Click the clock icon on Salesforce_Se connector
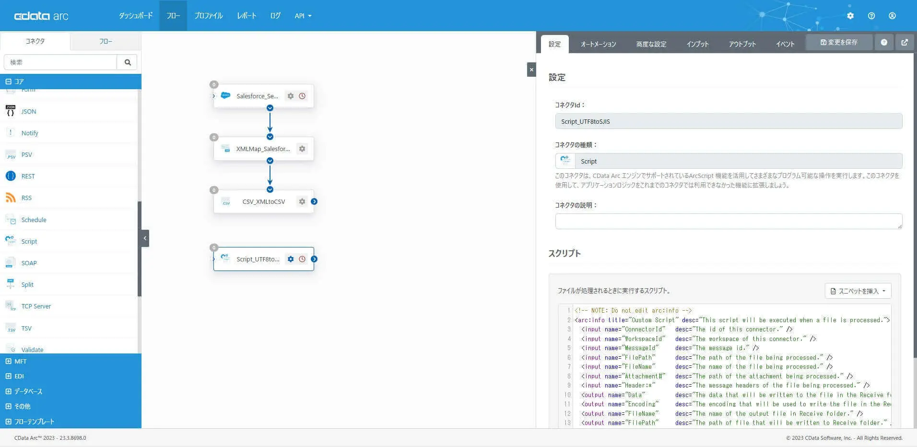Image resolution: width=917 pixels, height=447 pixels. pos(302,96)
